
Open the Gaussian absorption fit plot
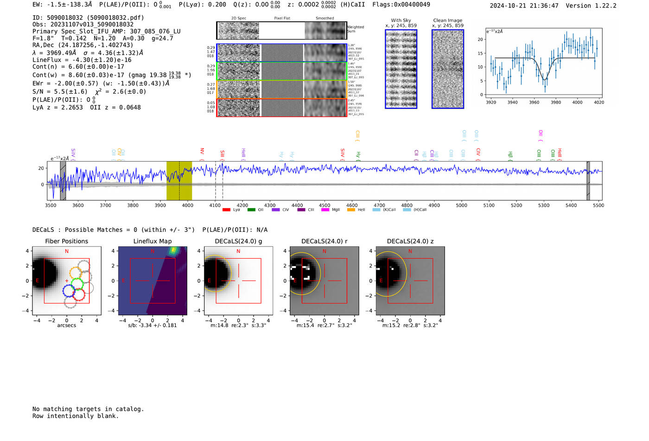(544, 62)
